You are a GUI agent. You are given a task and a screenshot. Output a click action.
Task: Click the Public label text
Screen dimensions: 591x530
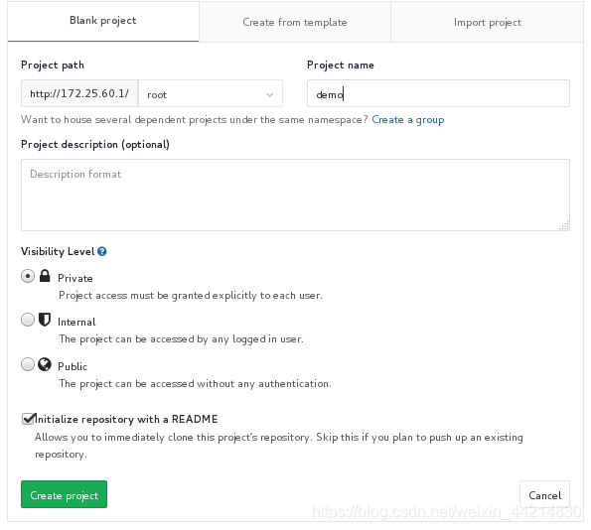point(73,366)
